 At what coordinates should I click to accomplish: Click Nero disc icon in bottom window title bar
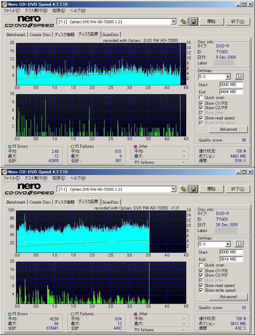(4, 172)
